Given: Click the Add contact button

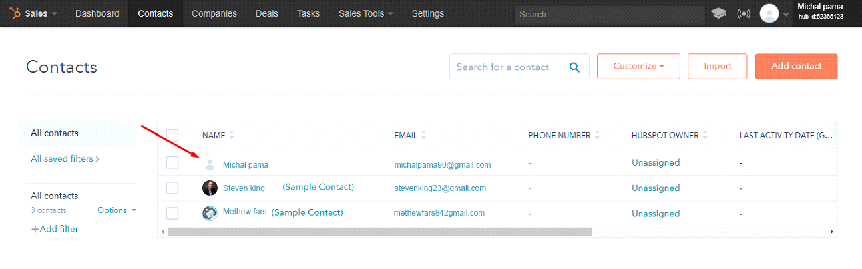Looking at the screenshot, I should [796, 66].
